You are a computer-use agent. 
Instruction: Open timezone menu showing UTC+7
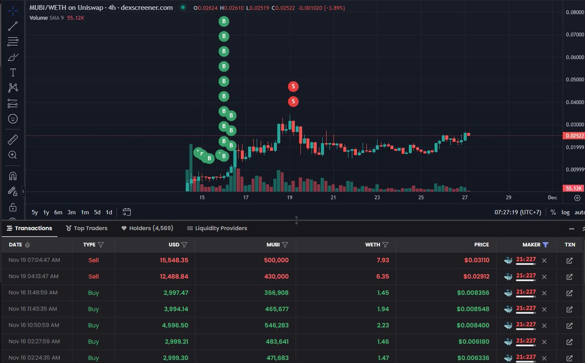point(518,212)
